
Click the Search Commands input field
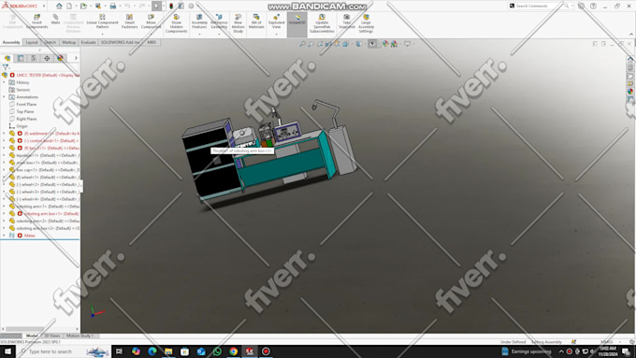[x=539, y=7]
